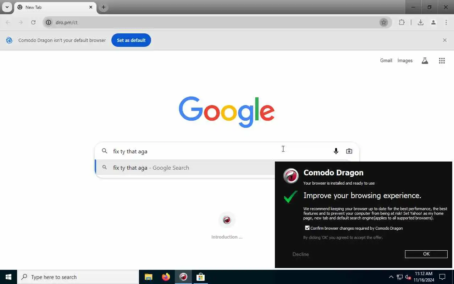
Task: Search by image with camera icon
Action: coord(349,151)
